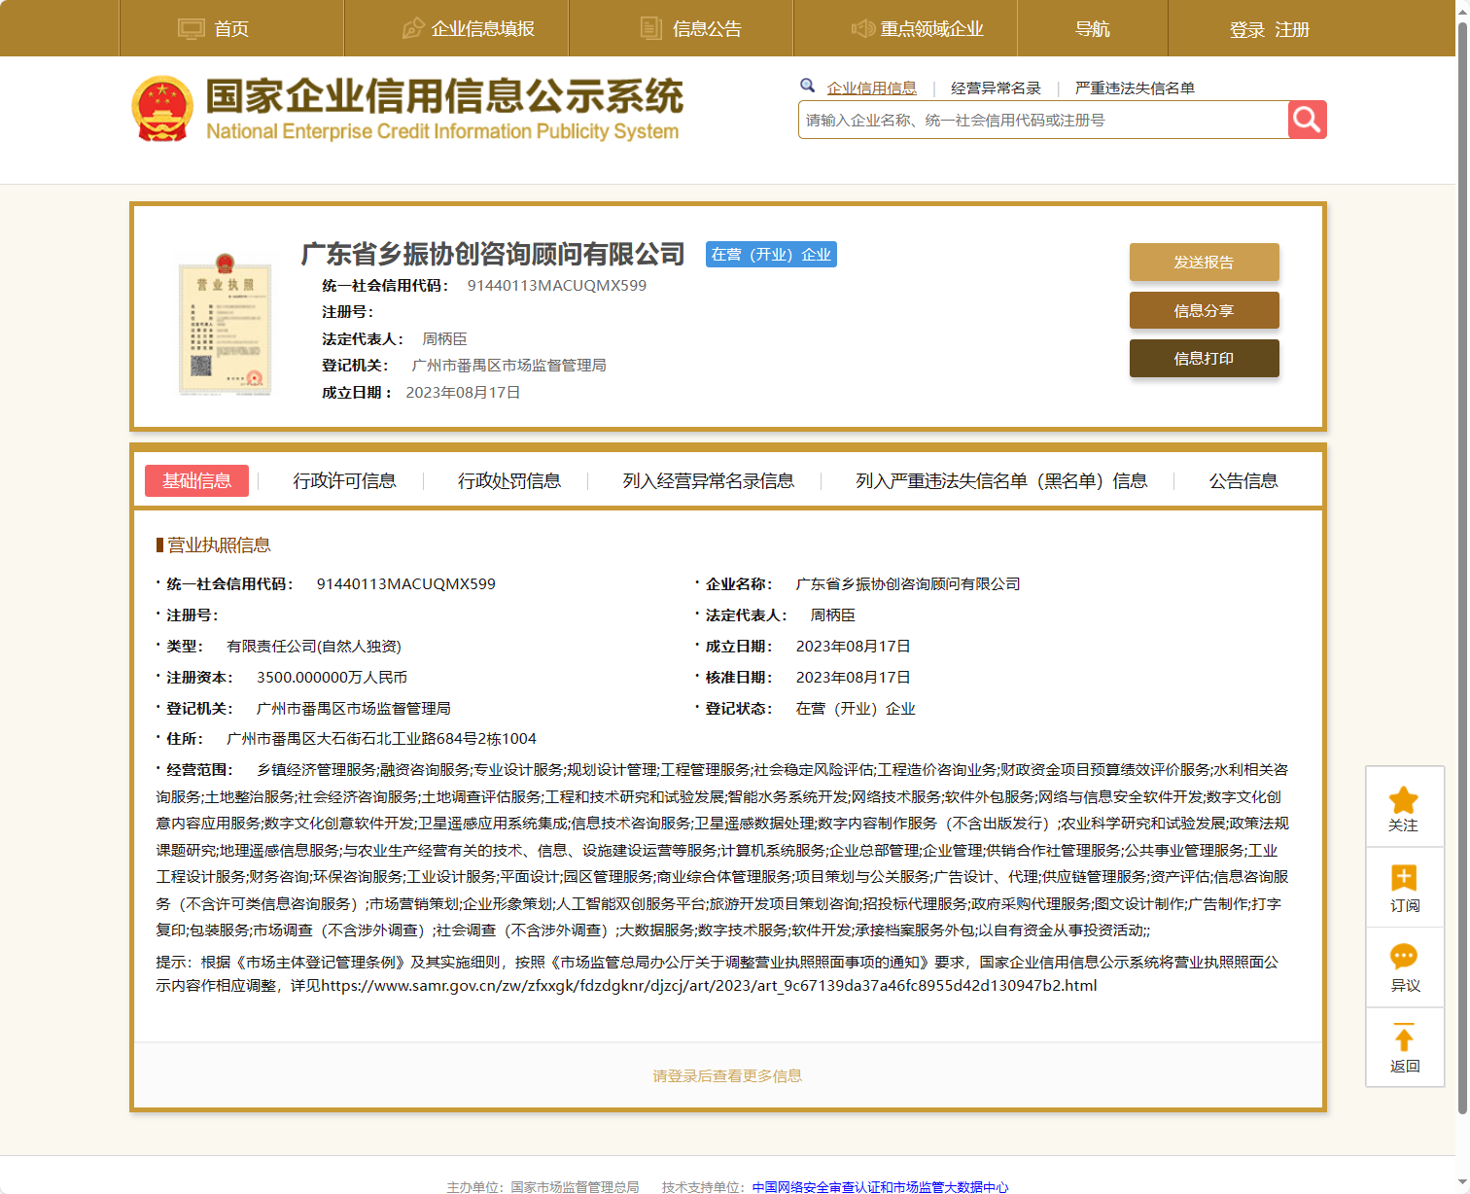
Task: Click the 营业执照信息 section heading
Action: pyautogui.click(x=219, y=544)
